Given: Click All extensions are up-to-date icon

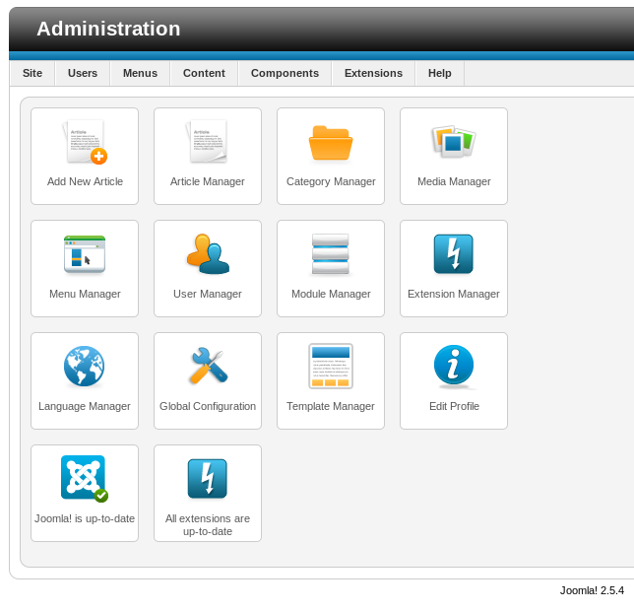Looking at the screenshot, I should coord(208,479).
